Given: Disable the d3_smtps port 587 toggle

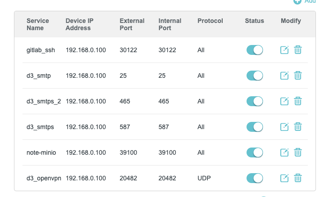Looking at the screenshot, I should 255,127.
